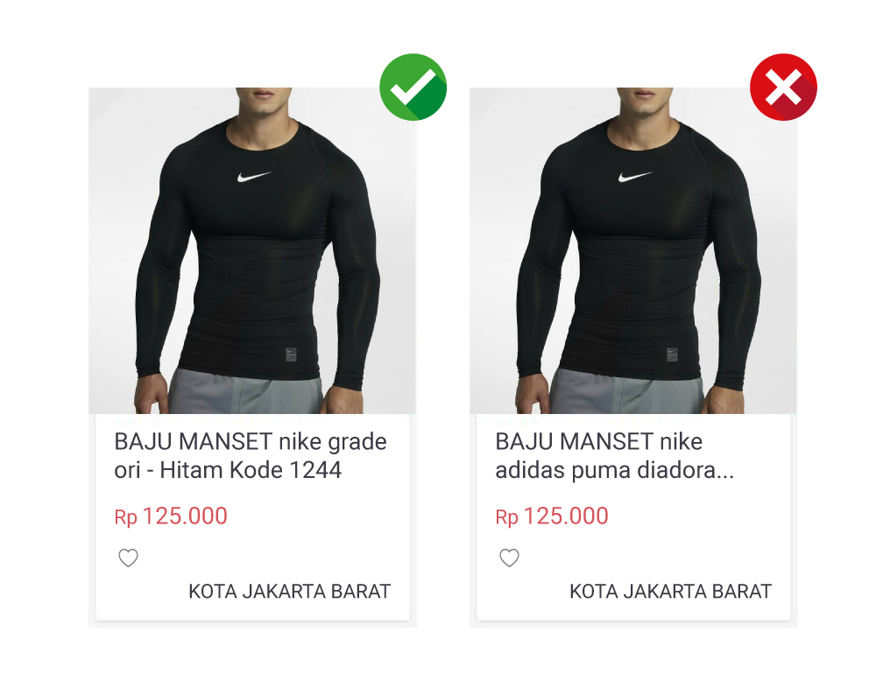This screenshot has height=681, width=876.
Task: Click the small label tag on right shirt hem
Action: [672, 355]
